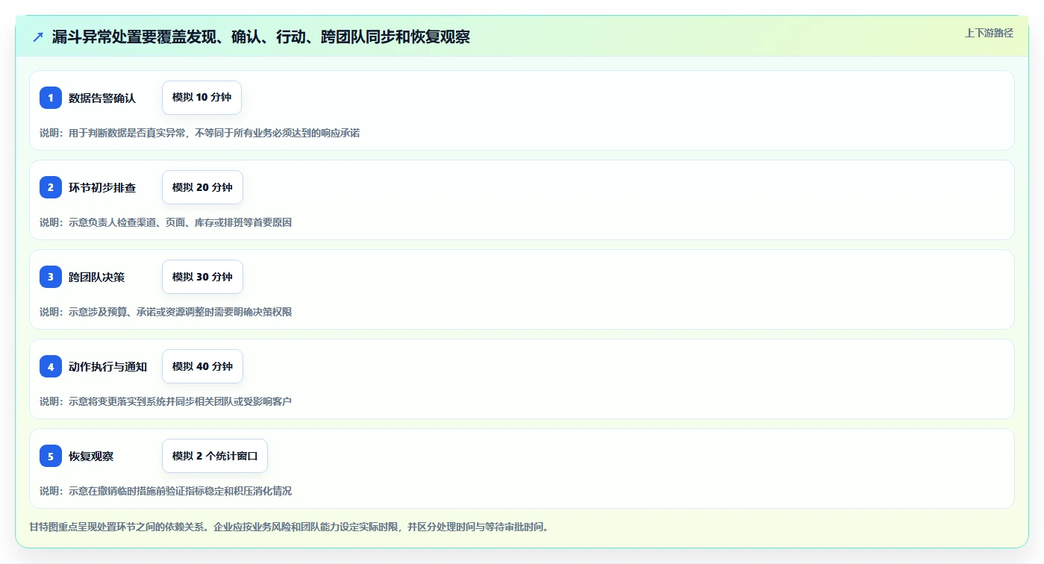Select the 模拟 30 分钟 chip
Image resolution: width=1044 pixels, height=564 pixels.
[x=202, y=277]
